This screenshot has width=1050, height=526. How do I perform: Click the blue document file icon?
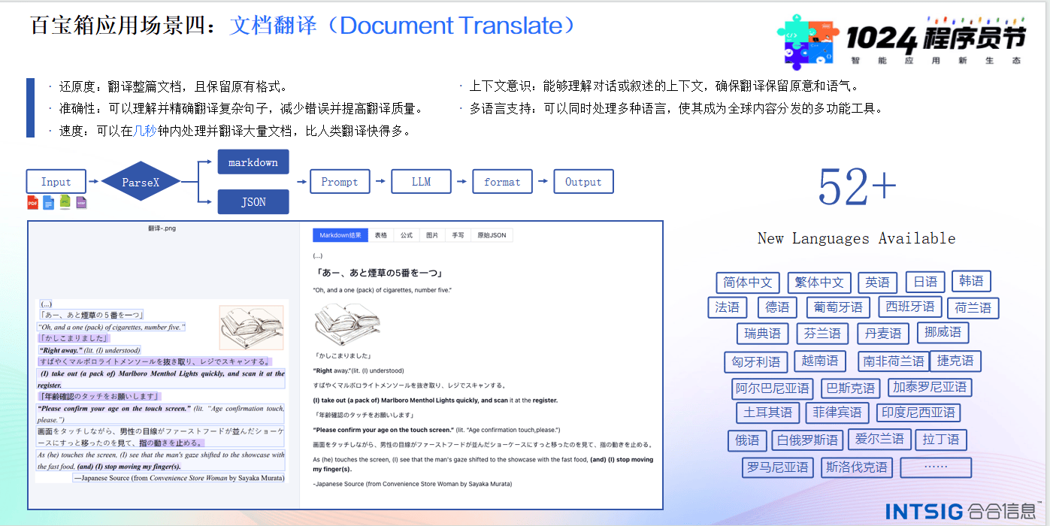[x=49, y=202]
